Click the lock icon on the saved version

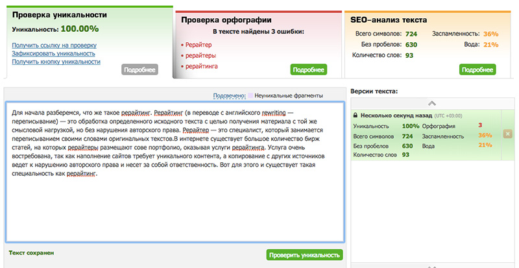pyautogui.click(x=356, y=115)
